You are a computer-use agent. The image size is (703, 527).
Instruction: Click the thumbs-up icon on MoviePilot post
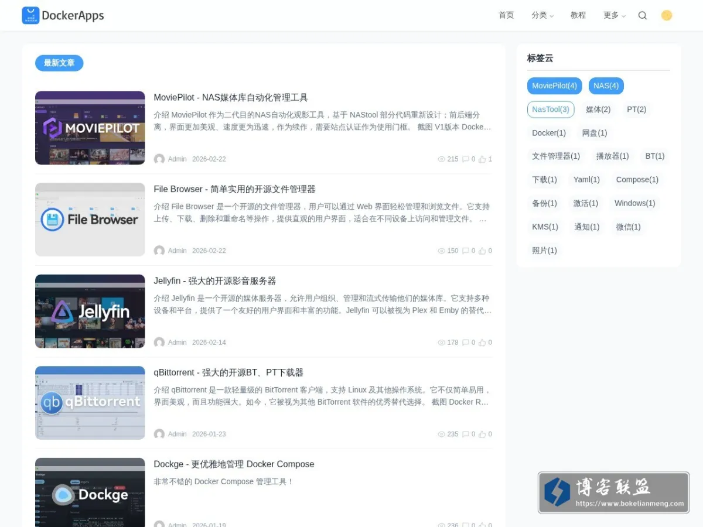(482, 159)
